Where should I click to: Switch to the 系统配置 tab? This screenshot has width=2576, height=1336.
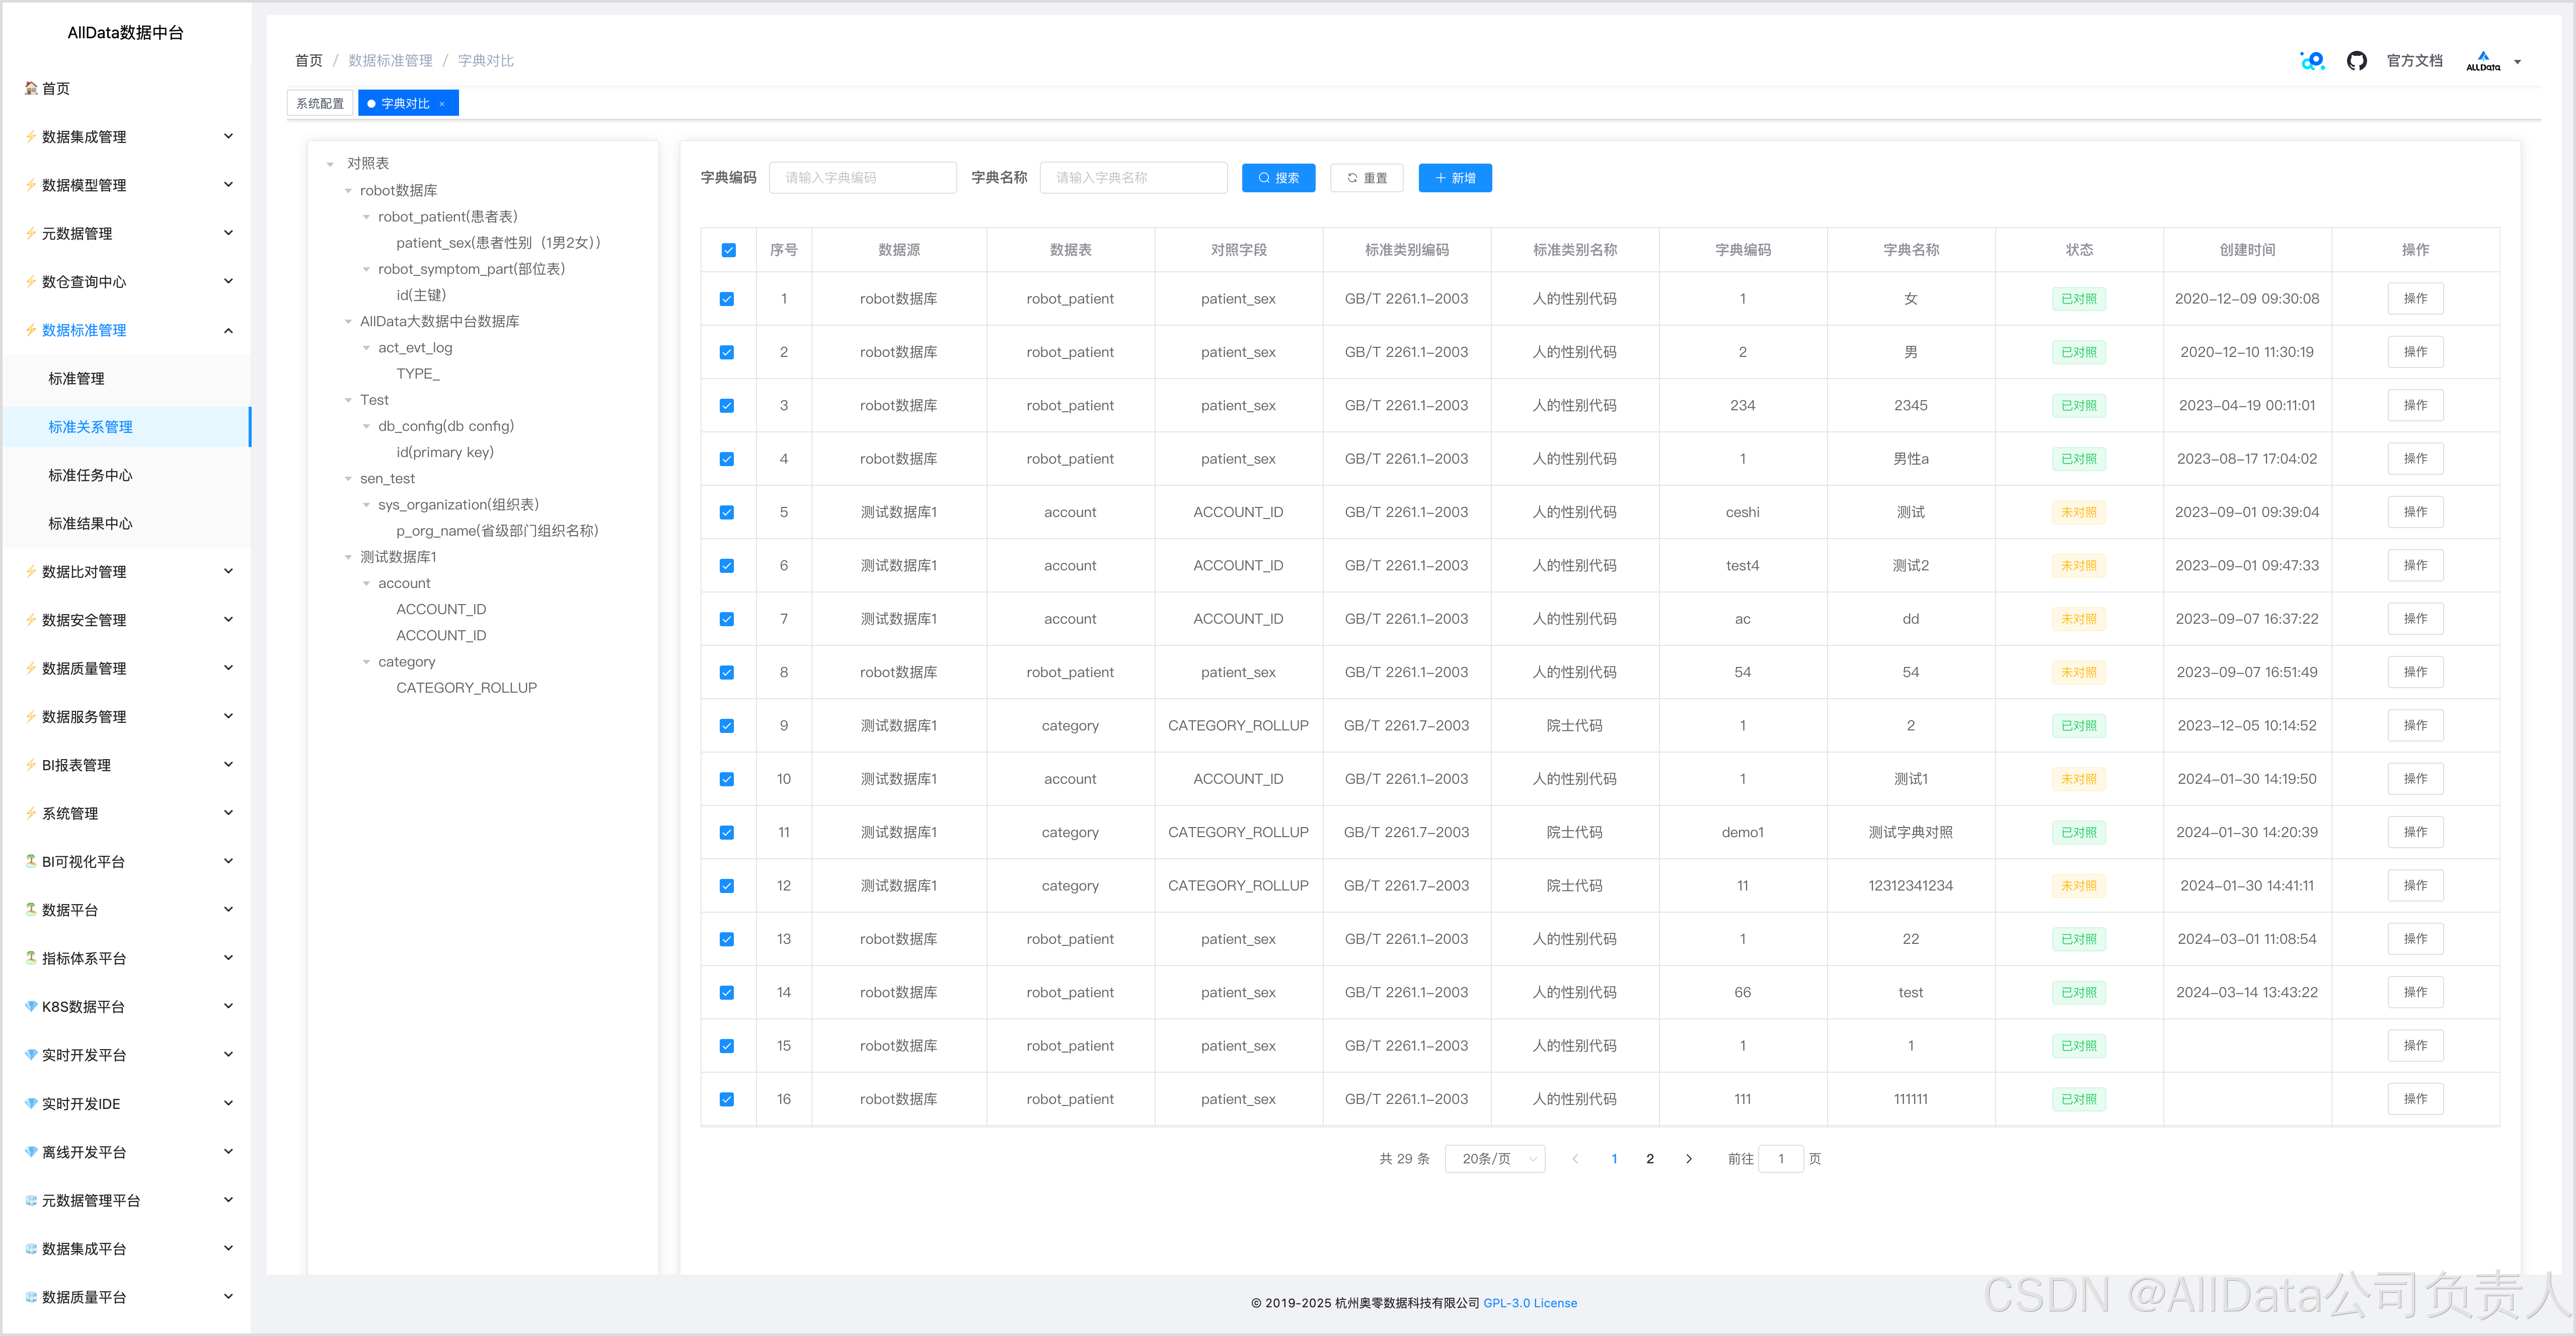tap(320, 104)
